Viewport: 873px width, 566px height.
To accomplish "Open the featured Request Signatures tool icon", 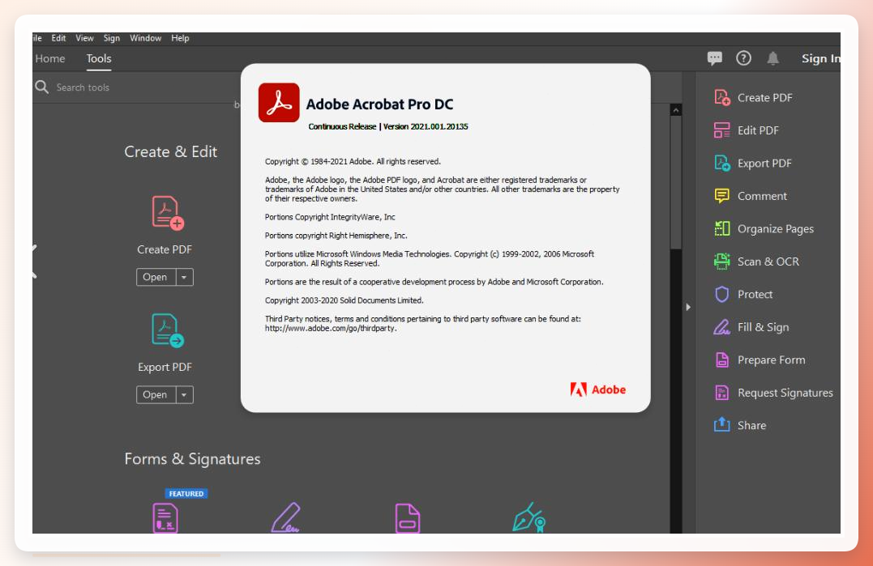I will 165,517.
